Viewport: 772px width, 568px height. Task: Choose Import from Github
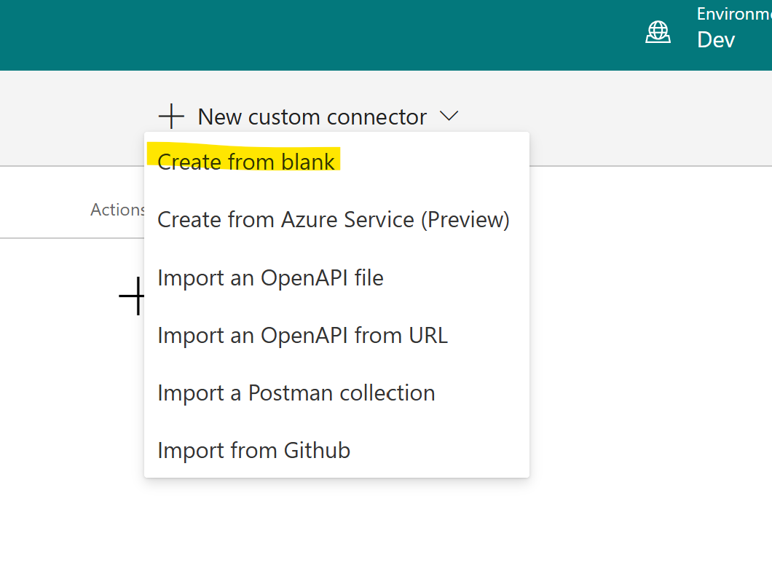[336, 450]
